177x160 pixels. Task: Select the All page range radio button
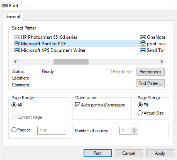[14, 105]
